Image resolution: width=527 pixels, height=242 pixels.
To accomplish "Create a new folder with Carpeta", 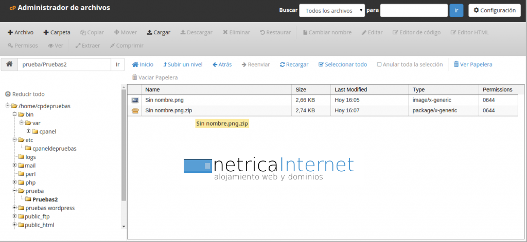I will [x=57, y=32].
